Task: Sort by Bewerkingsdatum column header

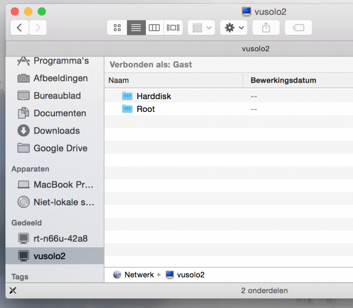Action: tap(283, 80)
